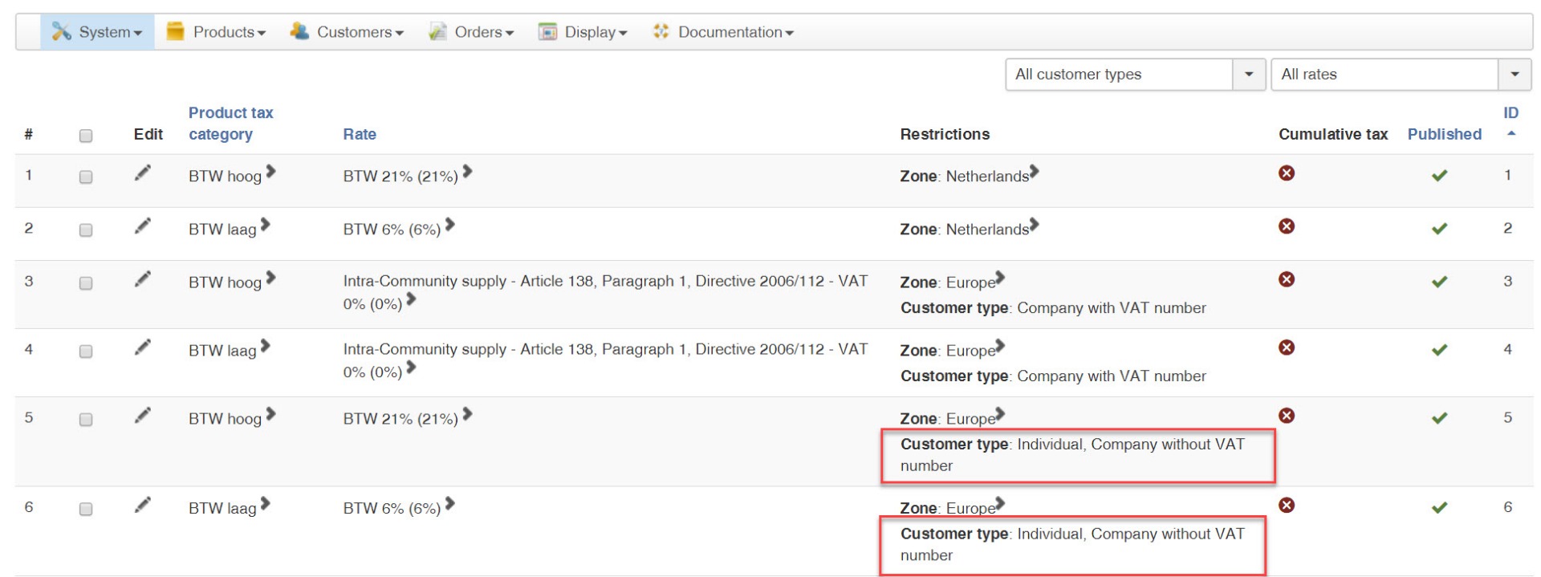
Task: Toggle cumulative tax red X in row 2
Action: click(x=1287, y=227)
